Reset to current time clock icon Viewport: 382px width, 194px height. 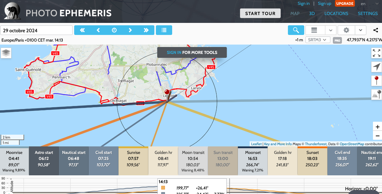(114, 30)
